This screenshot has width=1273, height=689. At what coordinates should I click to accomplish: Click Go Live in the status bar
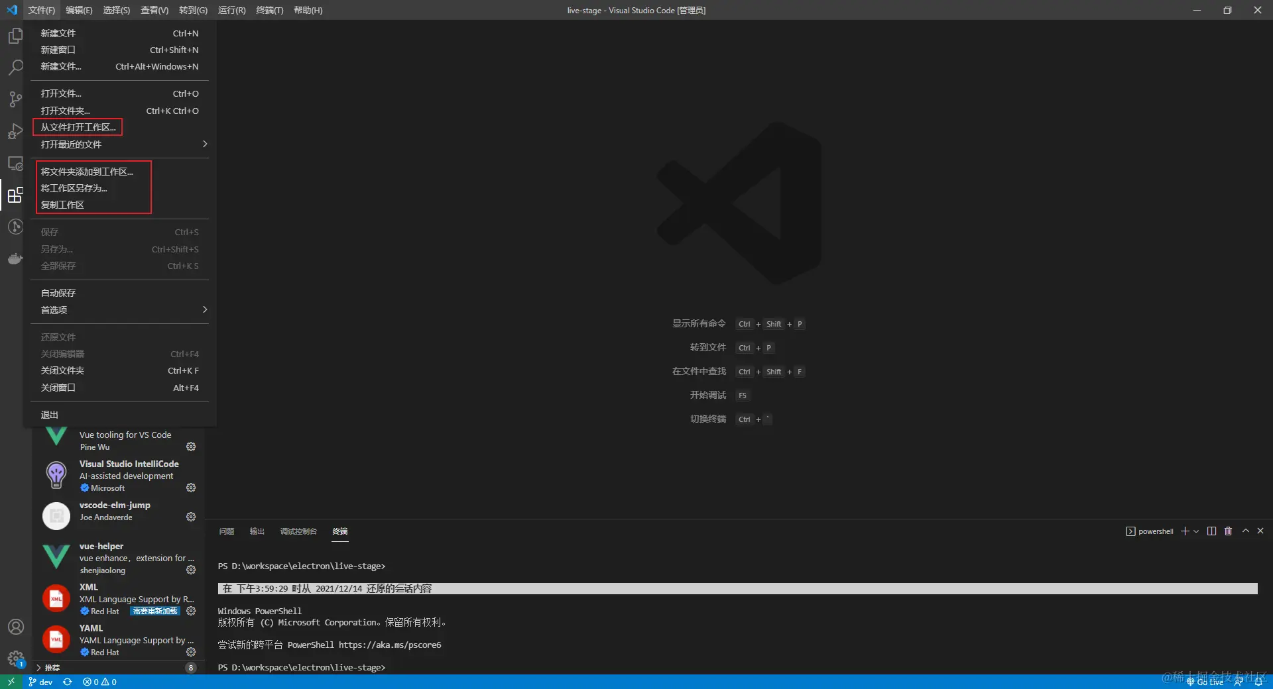[1205, 682]
